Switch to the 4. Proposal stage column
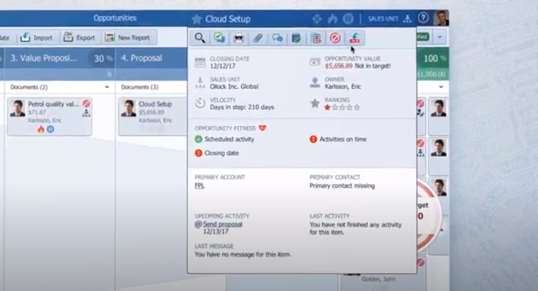Viewport: 538px width, 291px height. click(x=141, y=58)
